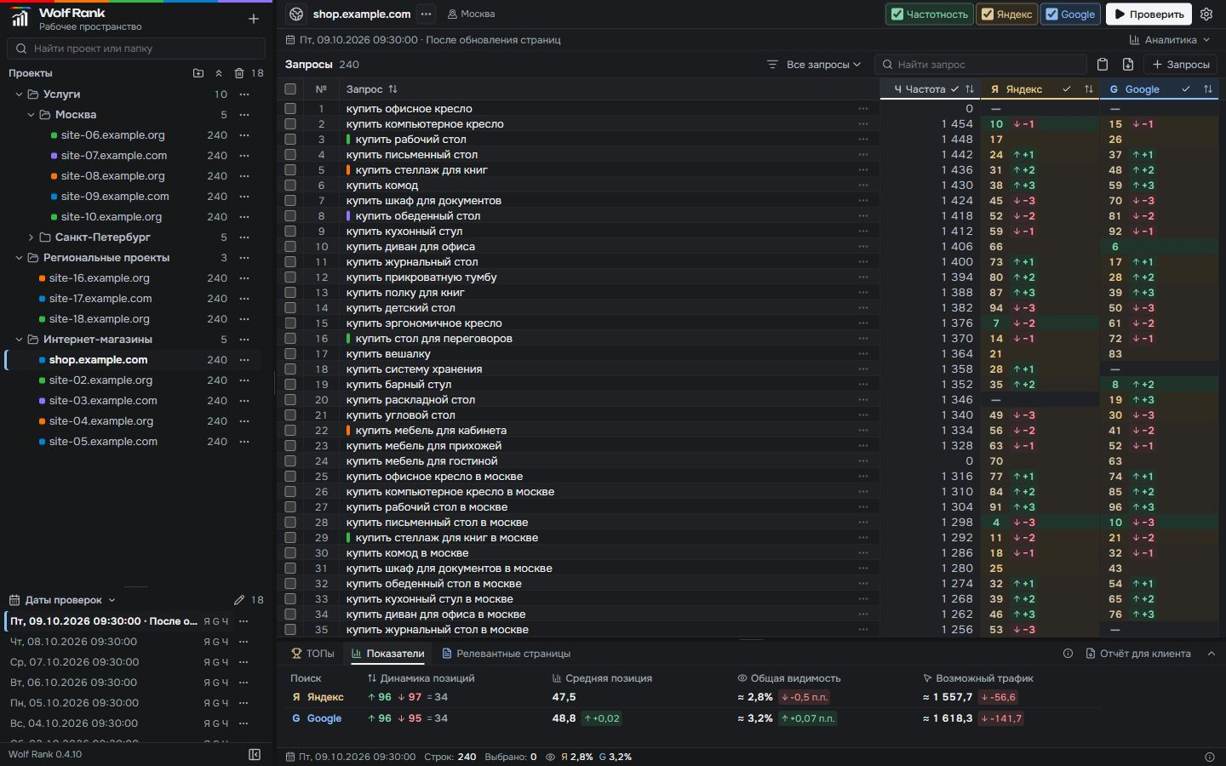Click info icon near client report
1226x766 pixels.
(x=1068, y=654)
